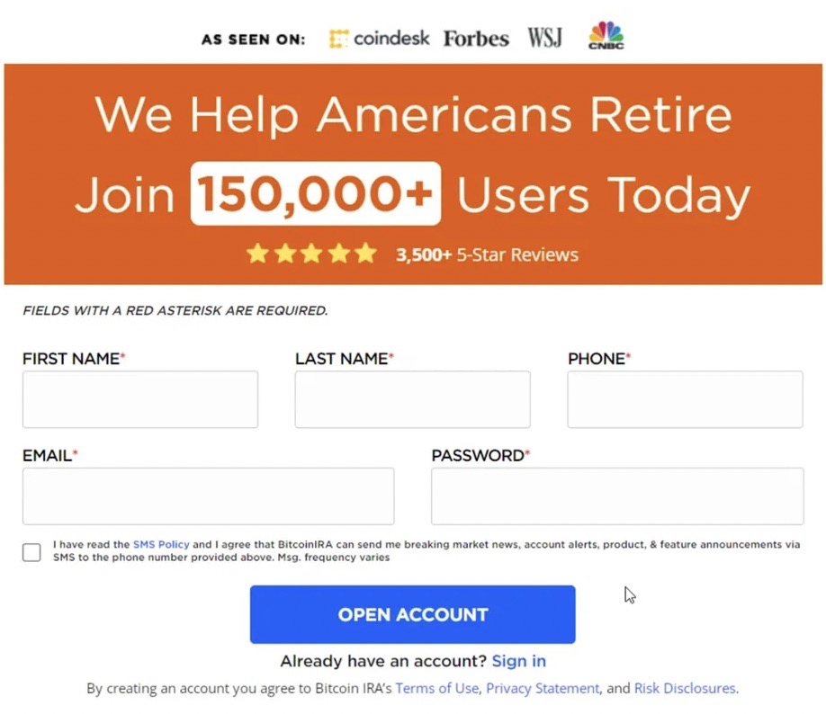Click the We Help Americans Retire headline
Image resolution: width=826 pixels, height=714 pixels.
pos(413,114)
